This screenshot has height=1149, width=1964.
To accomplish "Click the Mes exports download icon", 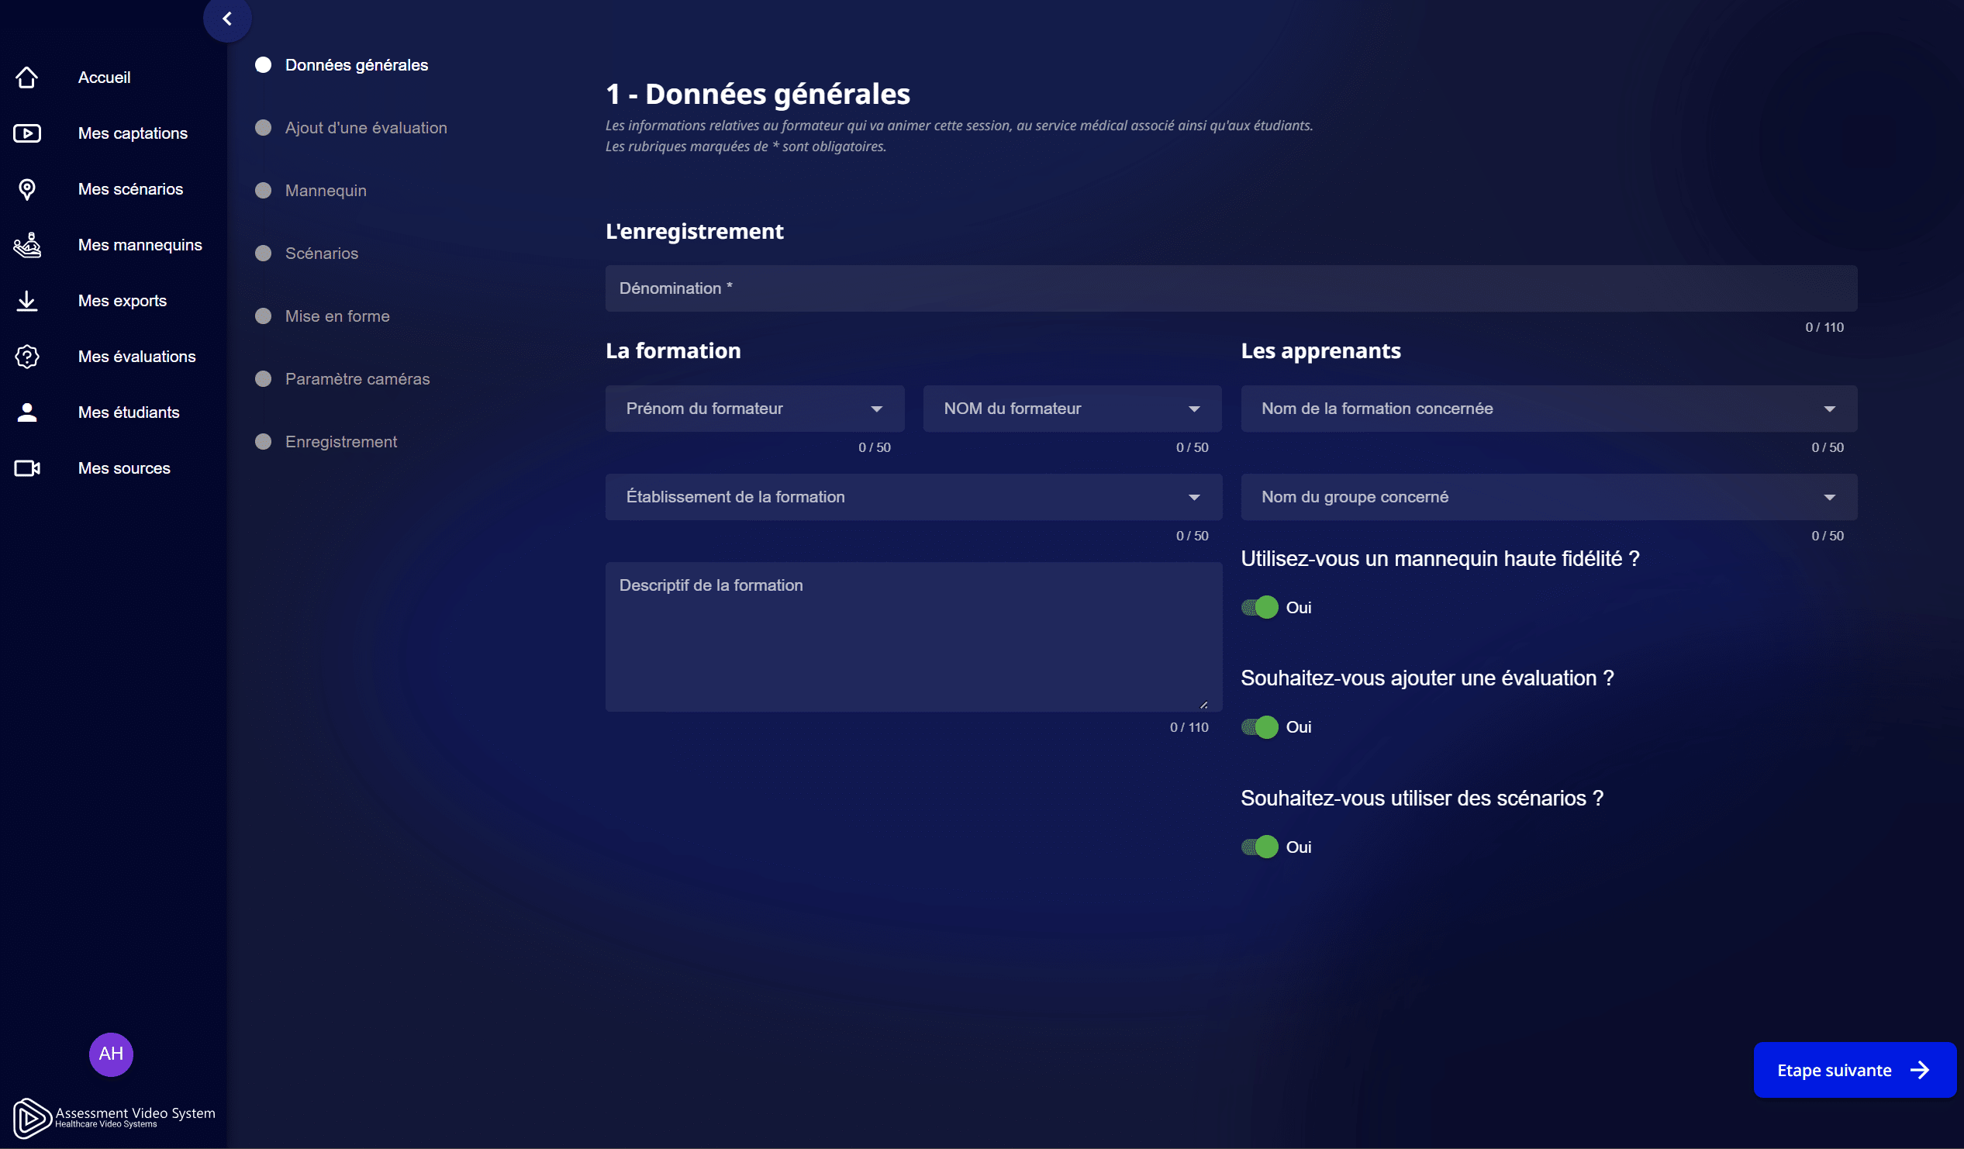I will (x=26, y=301).
